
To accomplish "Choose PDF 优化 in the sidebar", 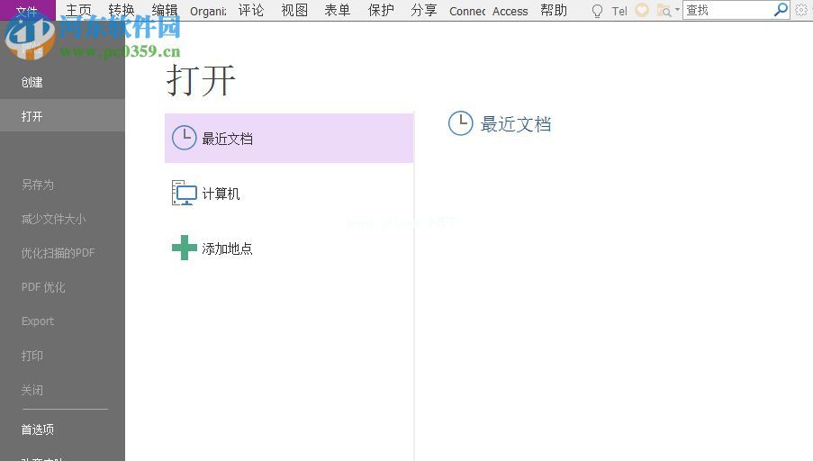I will pyautogui.click(x=43, y=287).
